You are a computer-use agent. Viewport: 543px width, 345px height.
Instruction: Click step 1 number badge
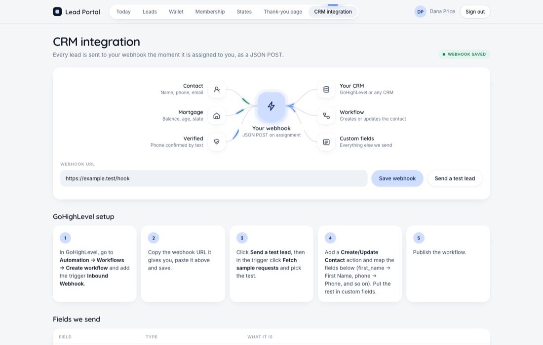tap(65, 238)
